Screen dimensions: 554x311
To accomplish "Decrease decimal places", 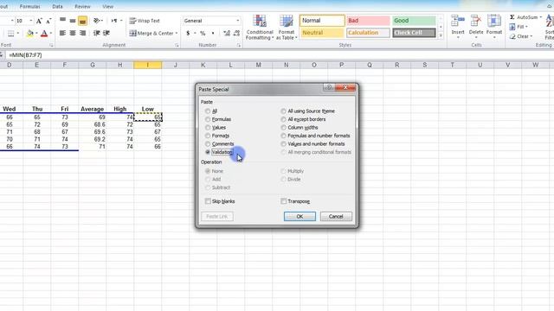I will [236, 33].
